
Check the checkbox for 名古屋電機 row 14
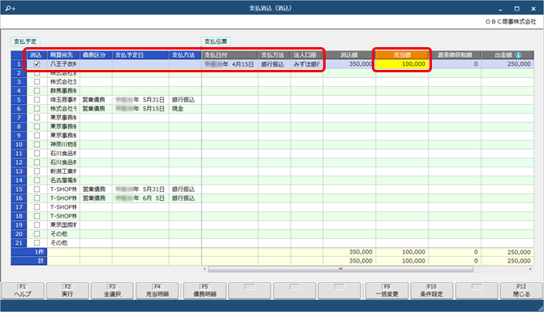pos(37,180)
